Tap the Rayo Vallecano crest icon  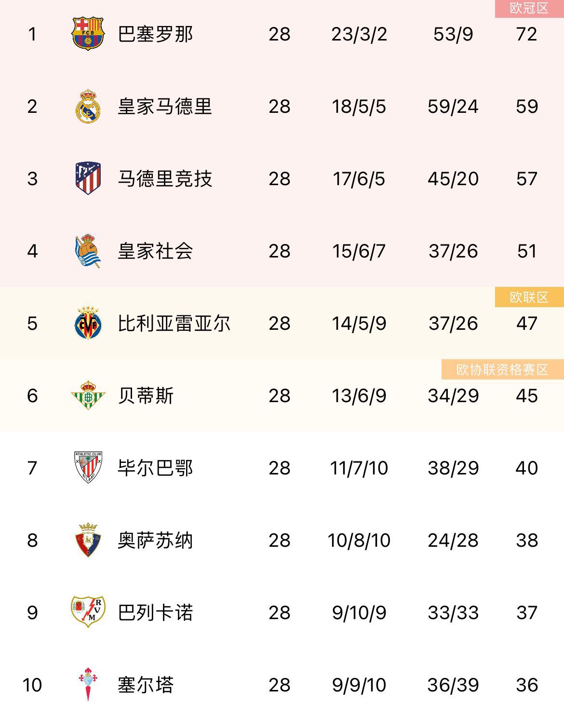tap(88, 612)
